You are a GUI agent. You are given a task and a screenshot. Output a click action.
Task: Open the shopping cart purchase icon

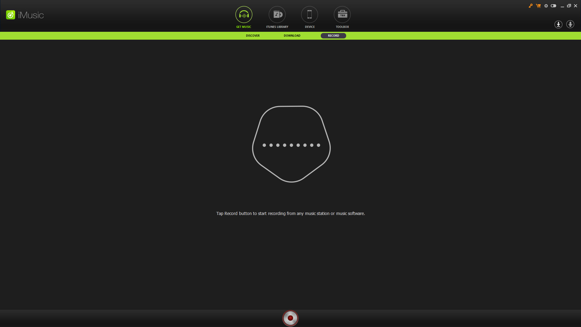click(538, 5)
